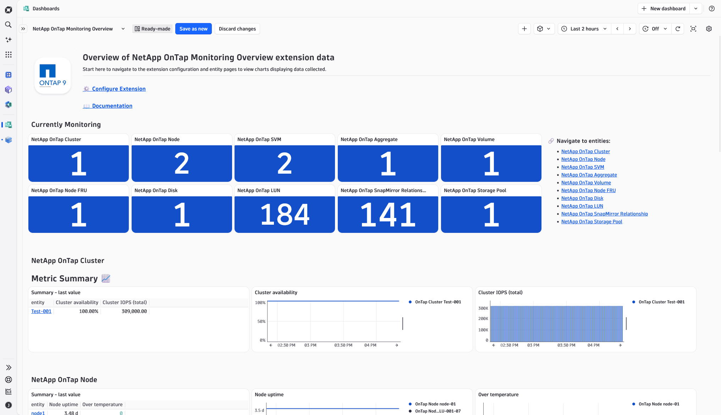Viewport: 721px width, 415px height.
Task: Toggle OnTap Cluster Test-001 legend in IOPS chart
Action: [x=658, y=302]
